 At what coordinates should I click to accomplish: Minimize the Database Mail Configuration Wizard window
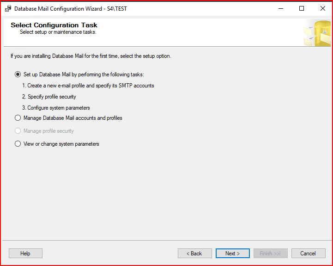tap(280, 8)
